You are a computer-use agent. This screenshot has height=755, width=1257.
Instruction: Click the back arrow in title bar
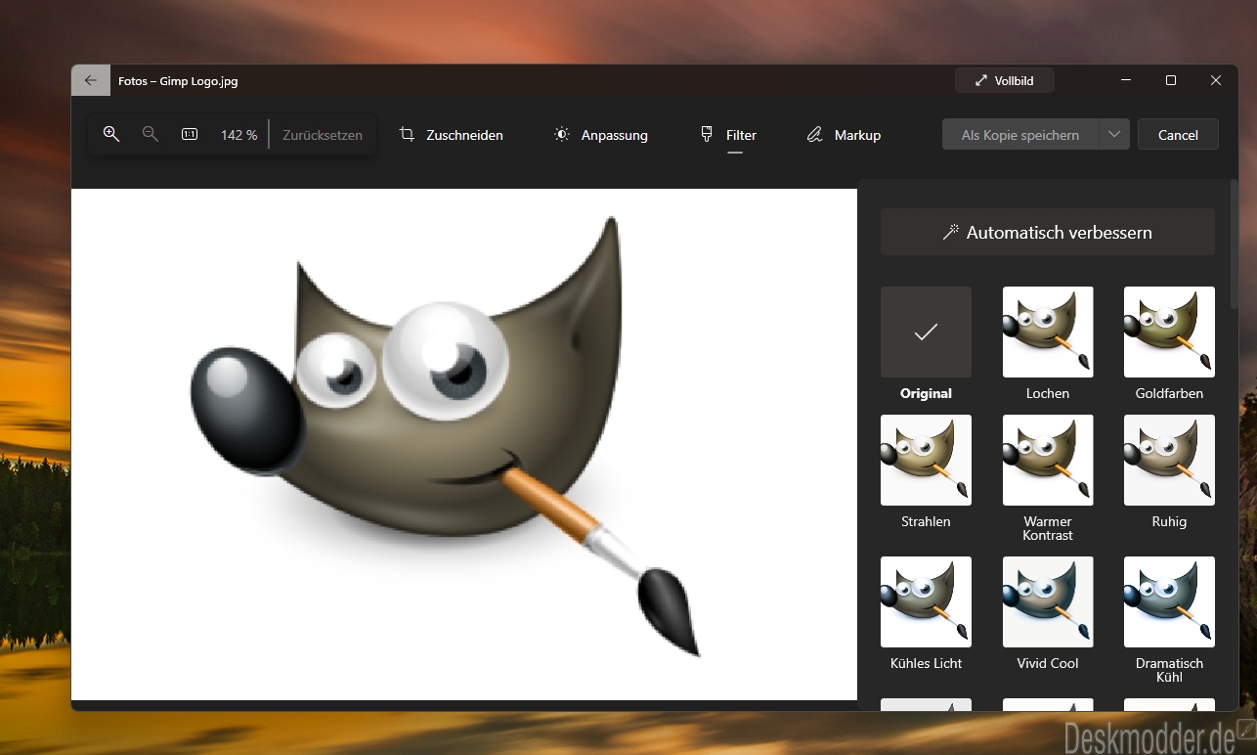(91, 81)
